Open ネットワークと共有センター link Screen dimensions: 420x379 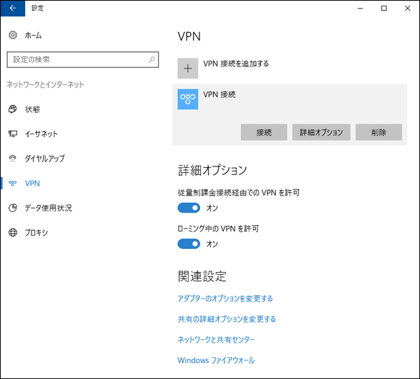point(216,340)
